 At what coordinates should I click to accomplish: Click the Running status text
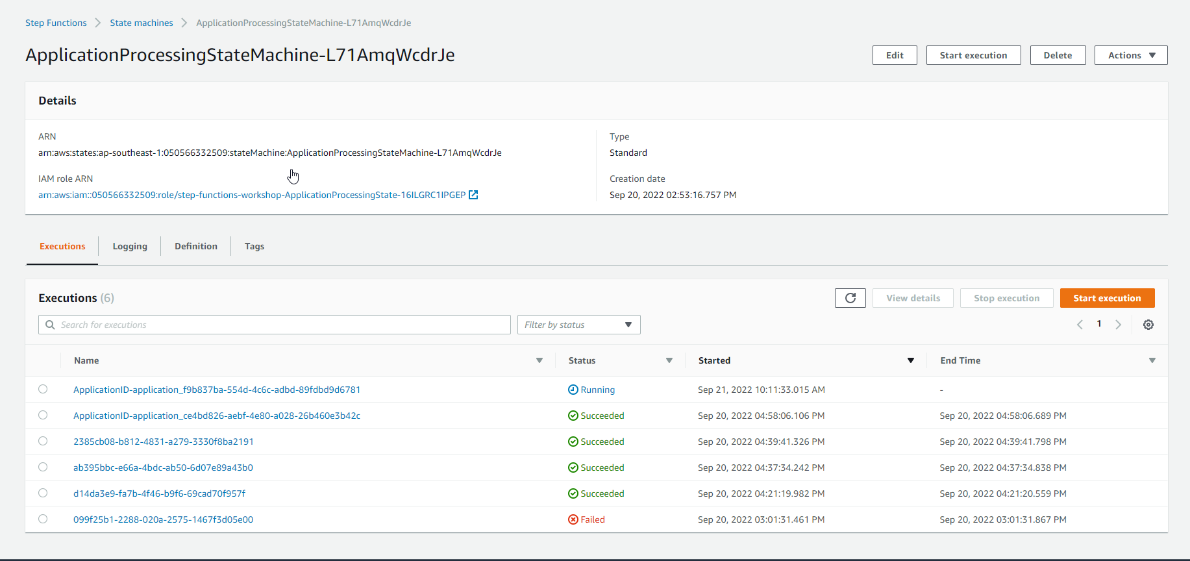click(597, 390)
